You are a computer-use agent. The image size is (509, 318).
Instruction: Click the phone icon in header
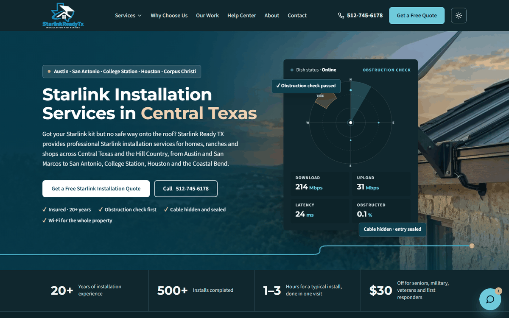pyautogui.click(x=341, y=15)
